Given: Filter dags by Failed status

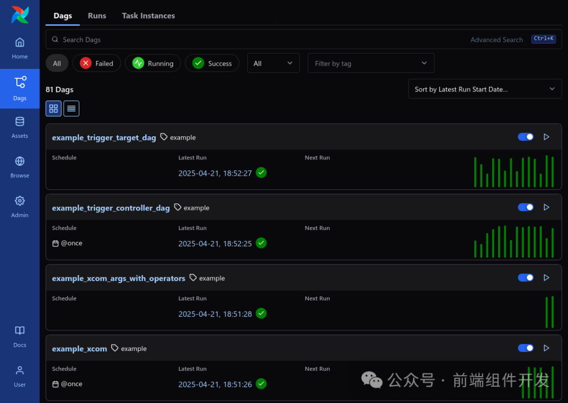Looking at the screenshot, I should pos(96,63).
